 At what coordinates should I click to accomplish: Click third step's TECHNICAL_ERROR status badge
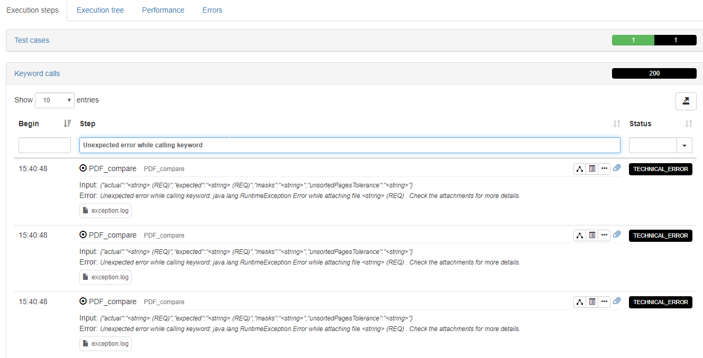pyautogui.click(x=661, y=302)
